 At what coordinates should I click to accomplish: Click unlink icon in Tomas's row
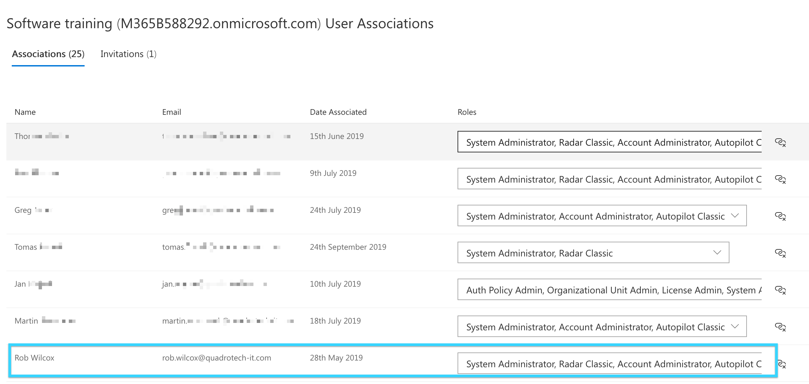tap(780, 253)
